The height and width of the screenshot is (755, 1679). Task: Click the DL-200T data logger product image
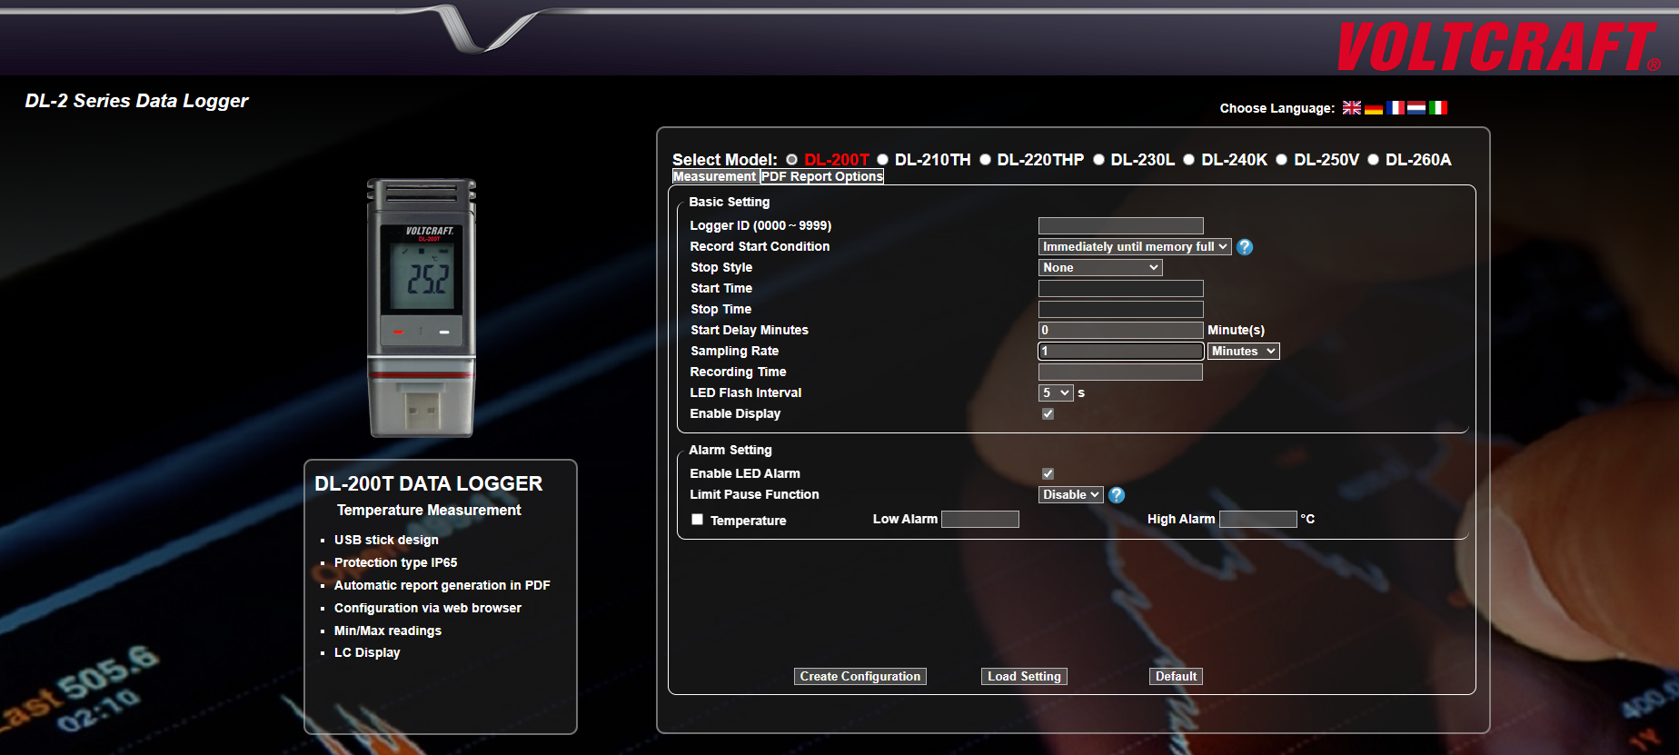(x=422, y=308)
